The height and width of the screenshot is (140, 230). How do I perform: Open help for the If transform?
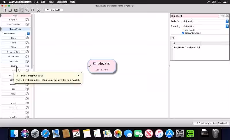click(x=27, y=98)
